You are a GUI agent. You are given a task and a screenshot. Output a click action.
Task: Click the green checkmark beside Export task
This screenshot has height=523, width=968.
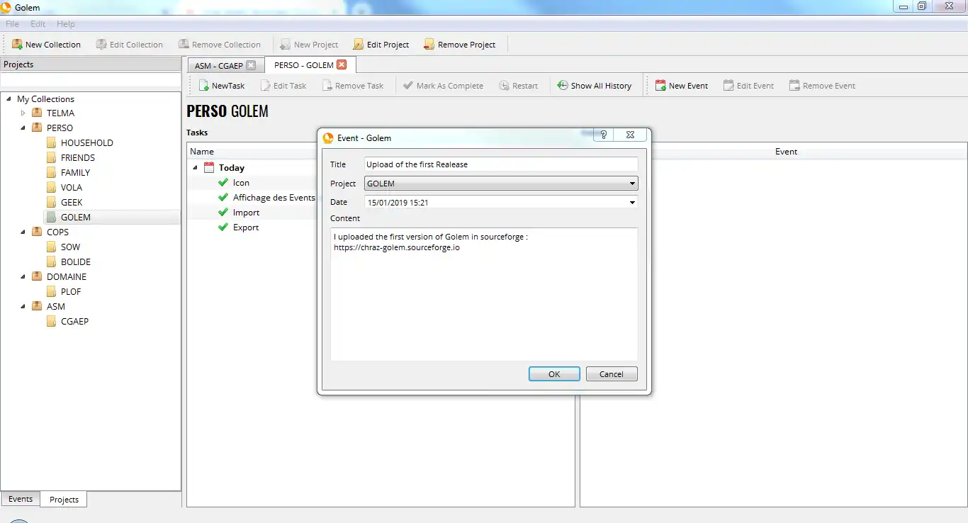click(x=223, y=227)
